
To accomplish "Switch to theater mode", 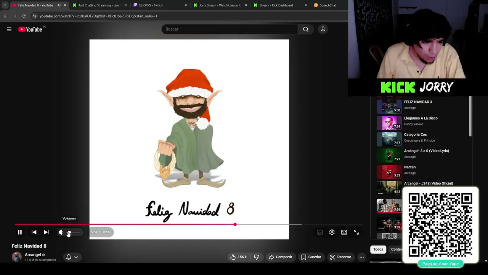I will point(344,232).
